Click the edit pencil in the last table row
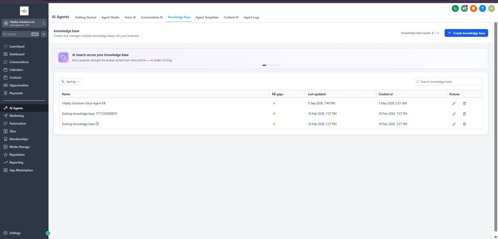 click(x=454, y=124)
